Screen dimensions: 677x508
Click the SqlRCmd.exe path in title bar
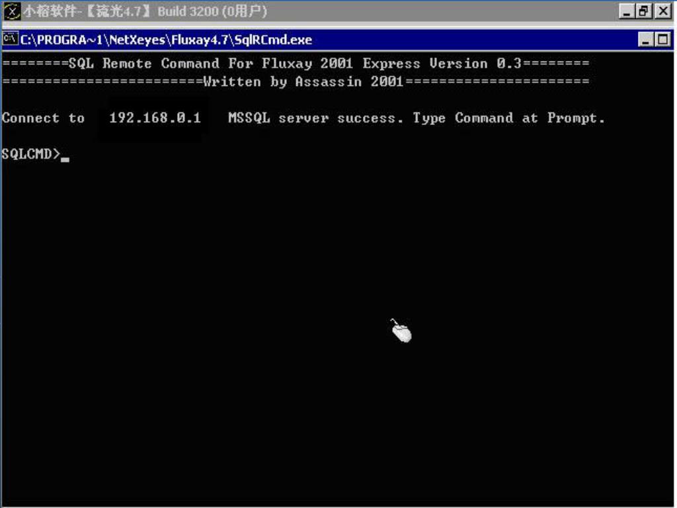point(166,40)
